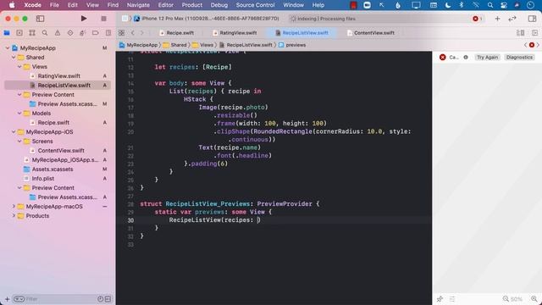The width and height of the screenshot is (542, 305).
Task: Switch to the RatingView.swift tab
Action: (x=235, y=33)
